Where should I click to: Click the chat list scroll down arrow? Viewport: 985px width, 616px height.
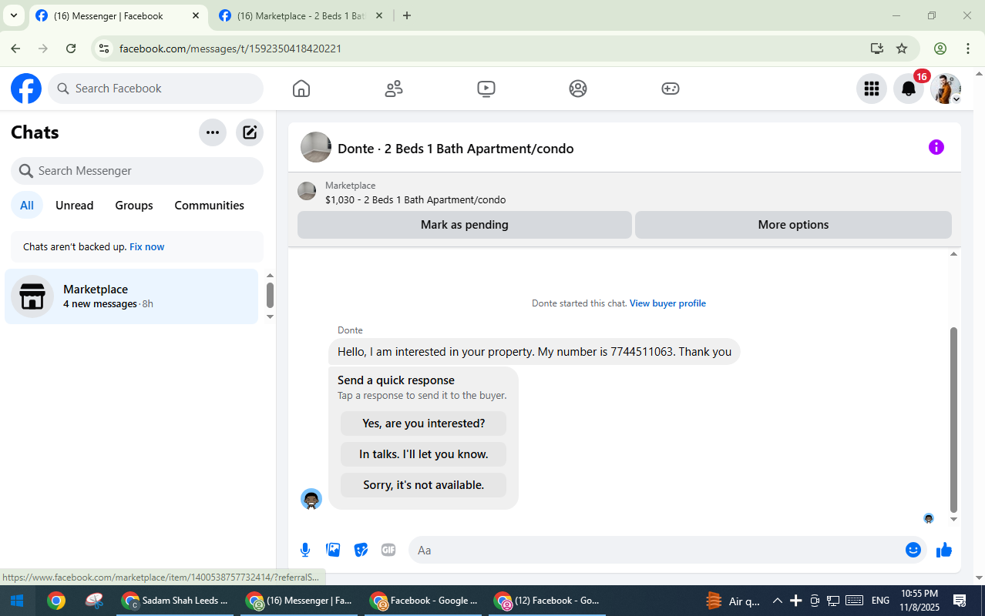coord(270,316)
